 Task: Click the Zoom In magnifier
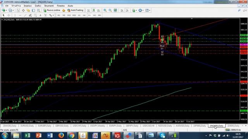[105, 10]
